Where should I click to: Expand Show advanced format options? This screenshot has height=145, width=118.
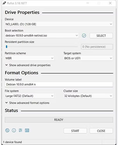point(27,103)
